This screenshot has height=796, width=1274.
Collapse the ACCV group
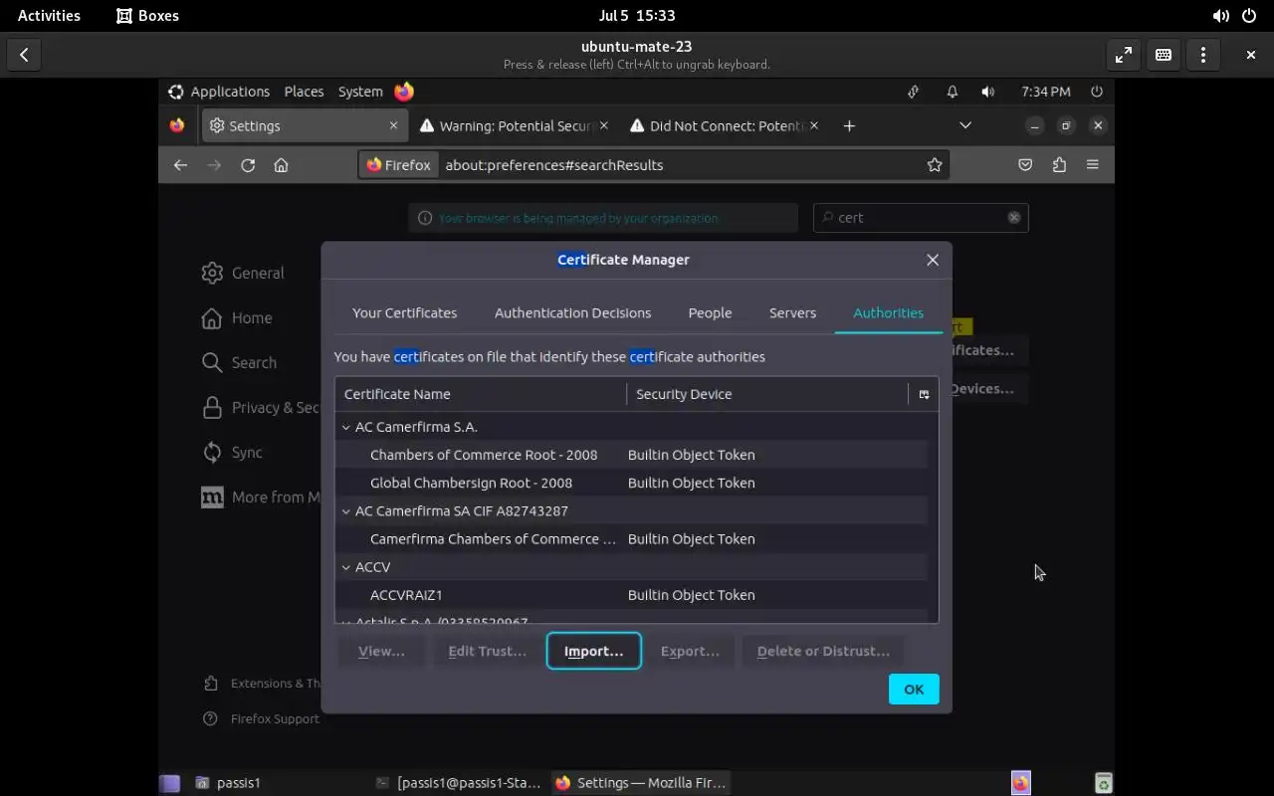click(346, 567)
